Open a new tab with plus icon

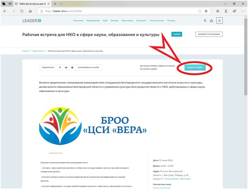55,4
